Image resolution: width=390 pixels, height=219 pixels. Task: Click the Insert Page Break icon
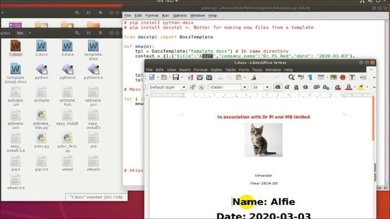363,77
